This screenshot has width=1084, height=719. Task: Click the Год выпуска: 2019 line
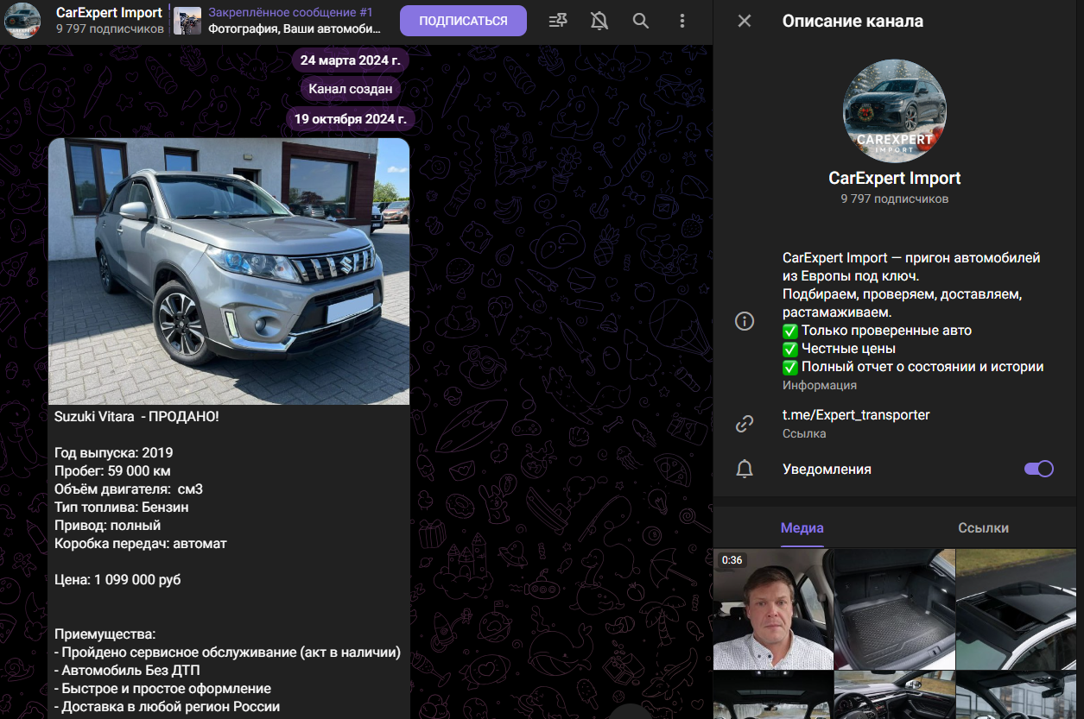pyautogui.click(x=114, y=452)
